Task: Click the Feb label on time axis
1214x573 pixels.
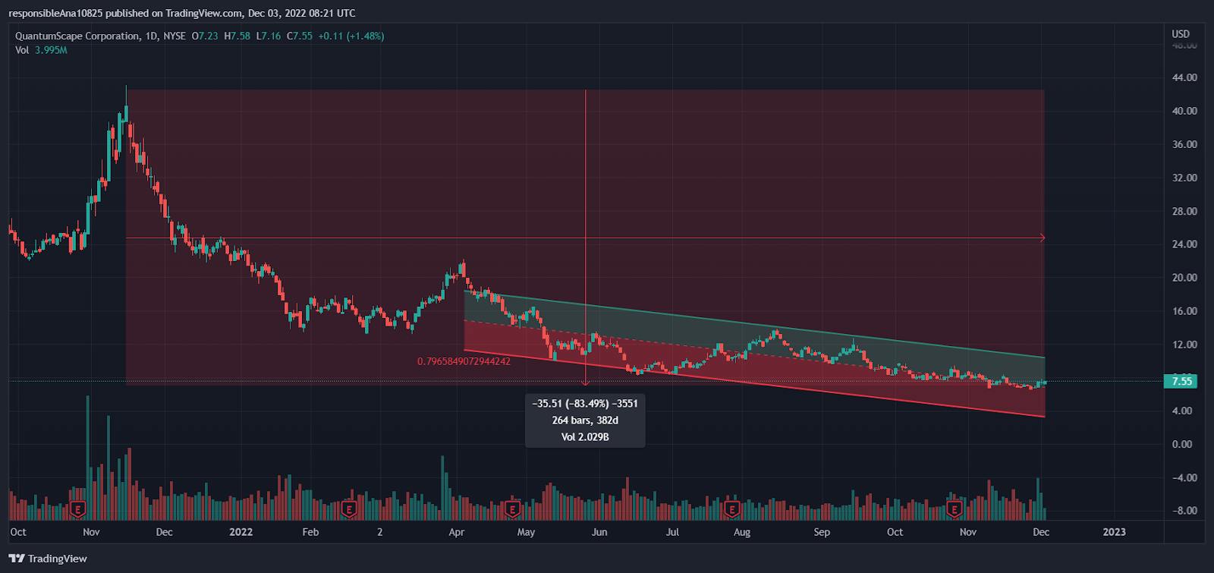Action: pos(310,532)
